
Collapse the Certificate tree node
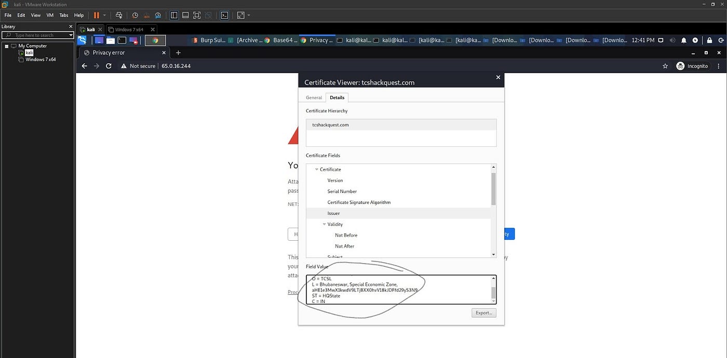pos(316,169)
